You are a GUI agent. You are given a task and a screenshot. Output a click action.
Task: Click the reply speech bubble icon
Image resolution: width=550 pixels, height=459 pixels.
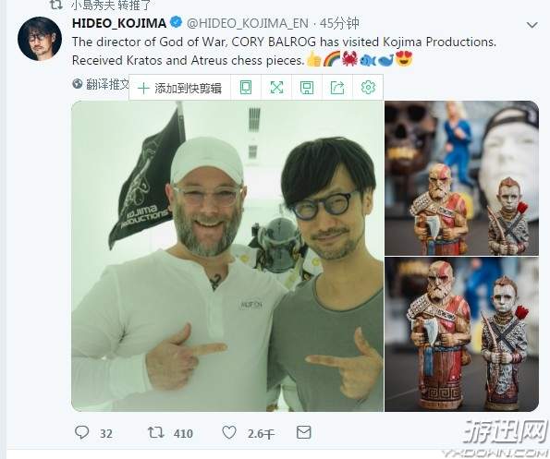pyautogui.click(x=82, y=433)
